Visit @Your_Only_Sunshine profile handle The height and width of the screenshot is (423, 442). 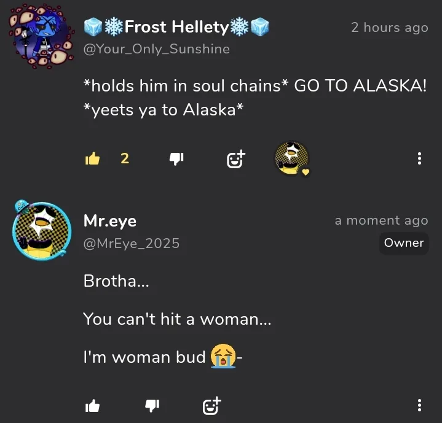[x=156, y=49]
